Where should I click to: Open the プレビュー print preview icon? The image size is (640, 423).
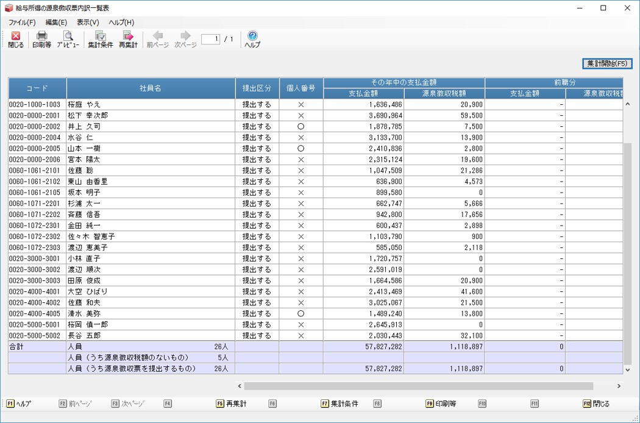coord(68,40)
